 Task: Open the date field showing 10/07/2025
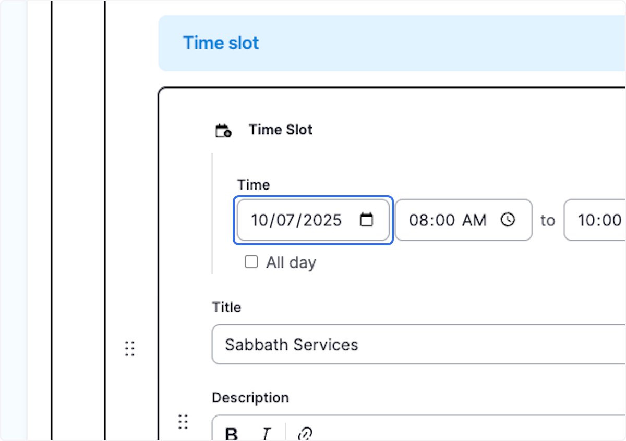pyautogui.click(x=296, y=220)
